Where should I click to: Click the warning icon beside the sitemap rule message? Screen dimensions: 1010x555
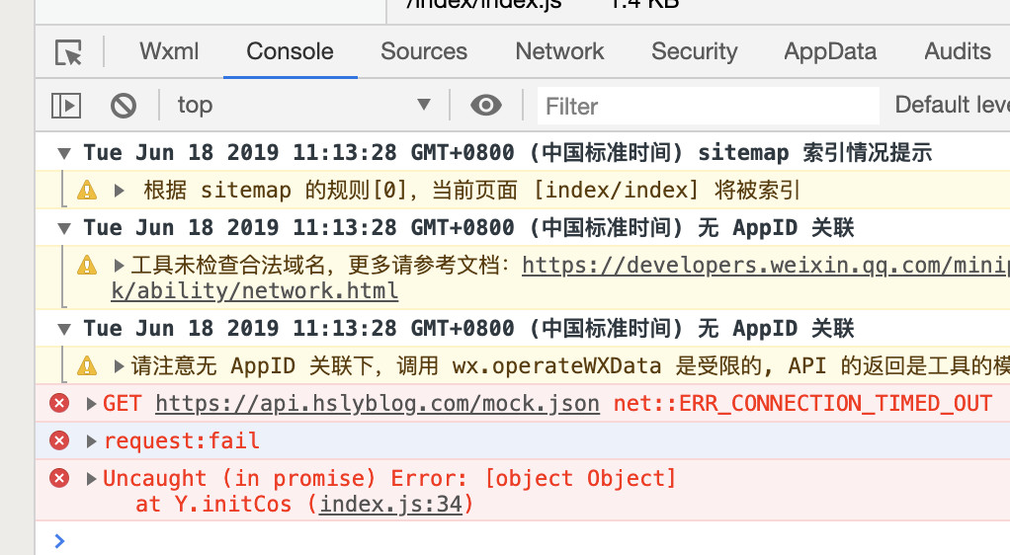pos(87,191)
